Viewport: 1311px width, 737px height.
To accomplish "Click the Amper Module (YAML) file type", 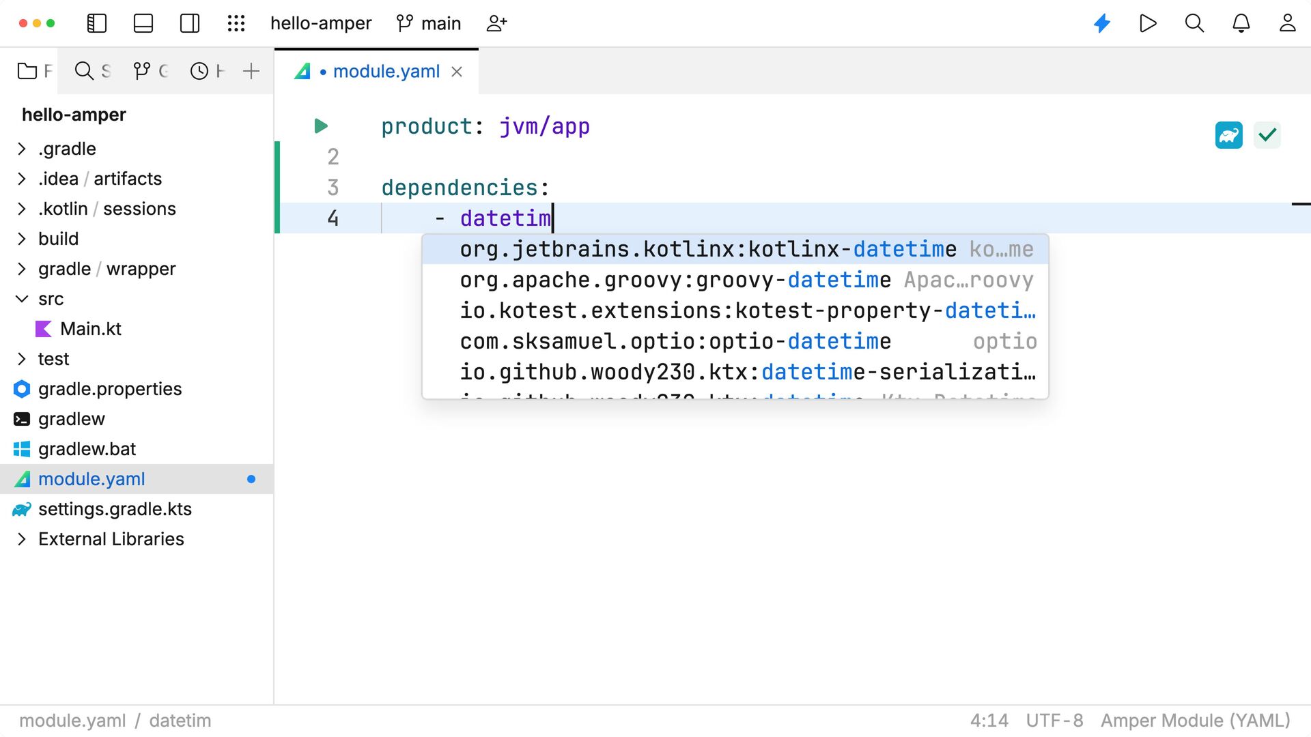I will (1195, 721).
